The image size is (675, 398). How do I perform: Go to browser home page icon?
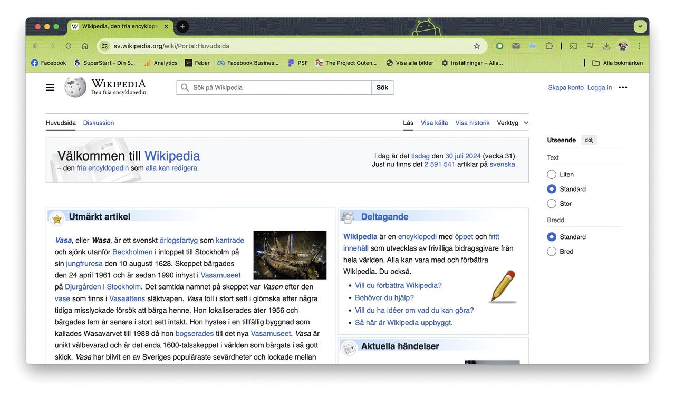pos(85,46)
